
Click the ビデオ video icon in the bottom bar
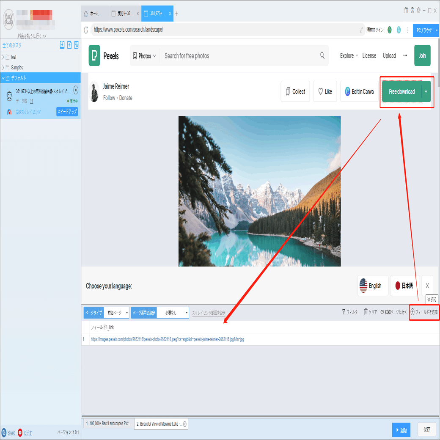20,432
